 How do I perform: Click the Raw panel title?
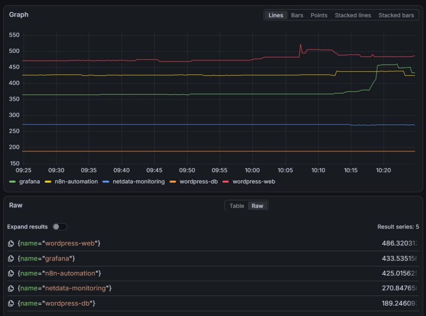(x=16, y=205)
